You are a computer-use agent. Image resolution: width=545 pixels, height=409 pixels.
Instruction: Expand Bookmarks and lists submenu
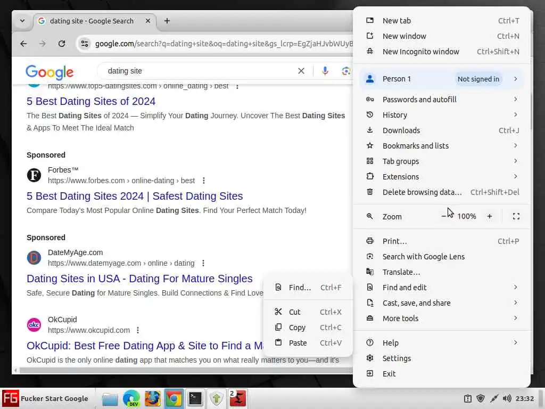coord(442,146)
